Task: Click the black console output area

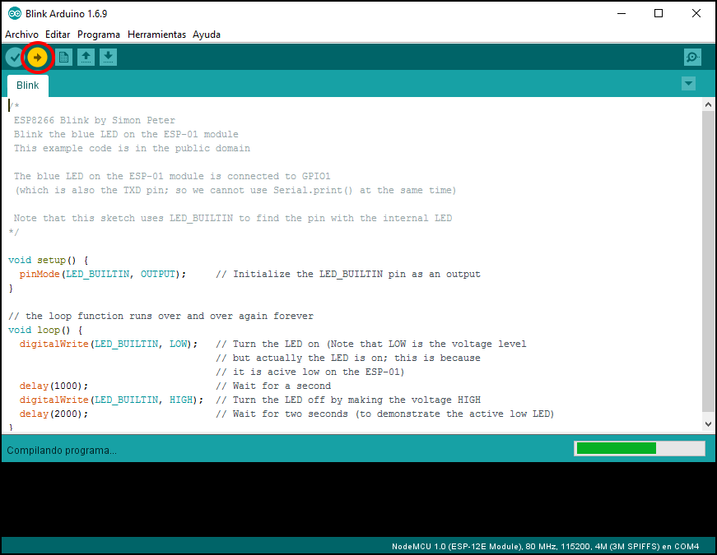Action: coord(359,499)
